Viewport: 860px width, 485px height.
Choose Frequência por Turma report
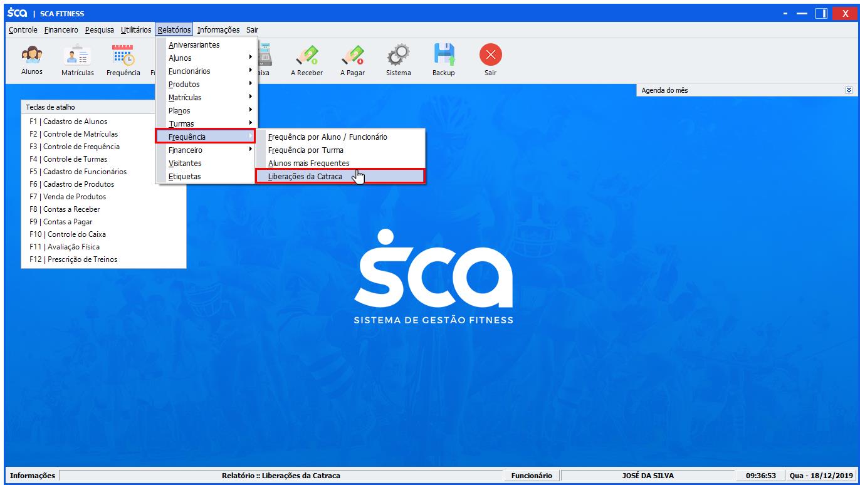pos(340,150)
